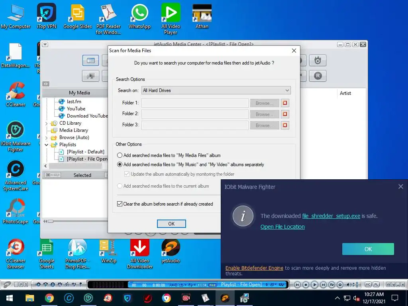Click the MC Media Center button in jetAudio bar
408x306 pixels.
click(x=368, y=284)
